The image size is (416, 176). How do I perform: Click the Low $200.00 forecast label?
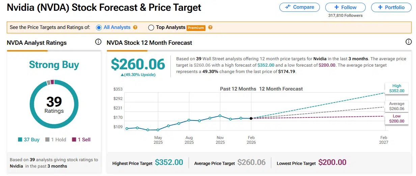point(396,118)
